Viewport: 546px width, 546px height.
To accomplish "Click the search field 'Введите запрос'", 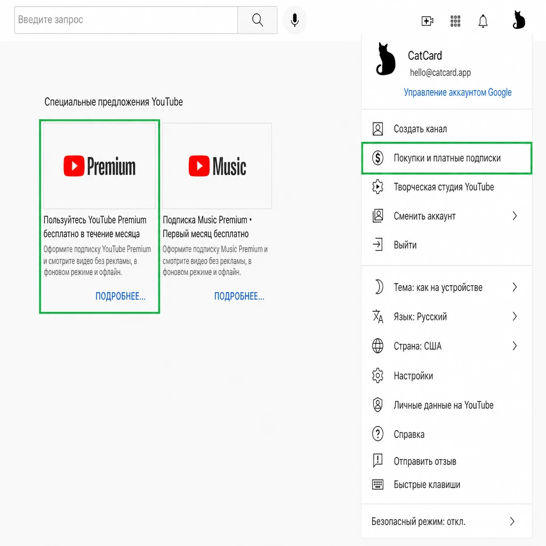I will [x=126, y=20].
